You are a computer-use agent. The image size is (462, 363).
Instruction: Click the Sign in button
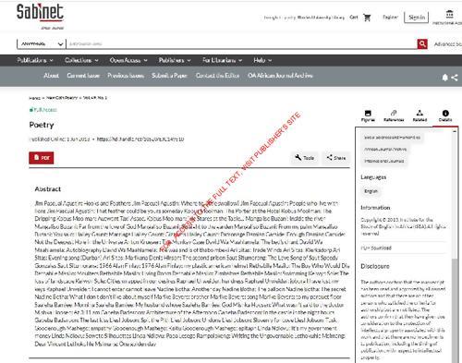click(417, 18)
